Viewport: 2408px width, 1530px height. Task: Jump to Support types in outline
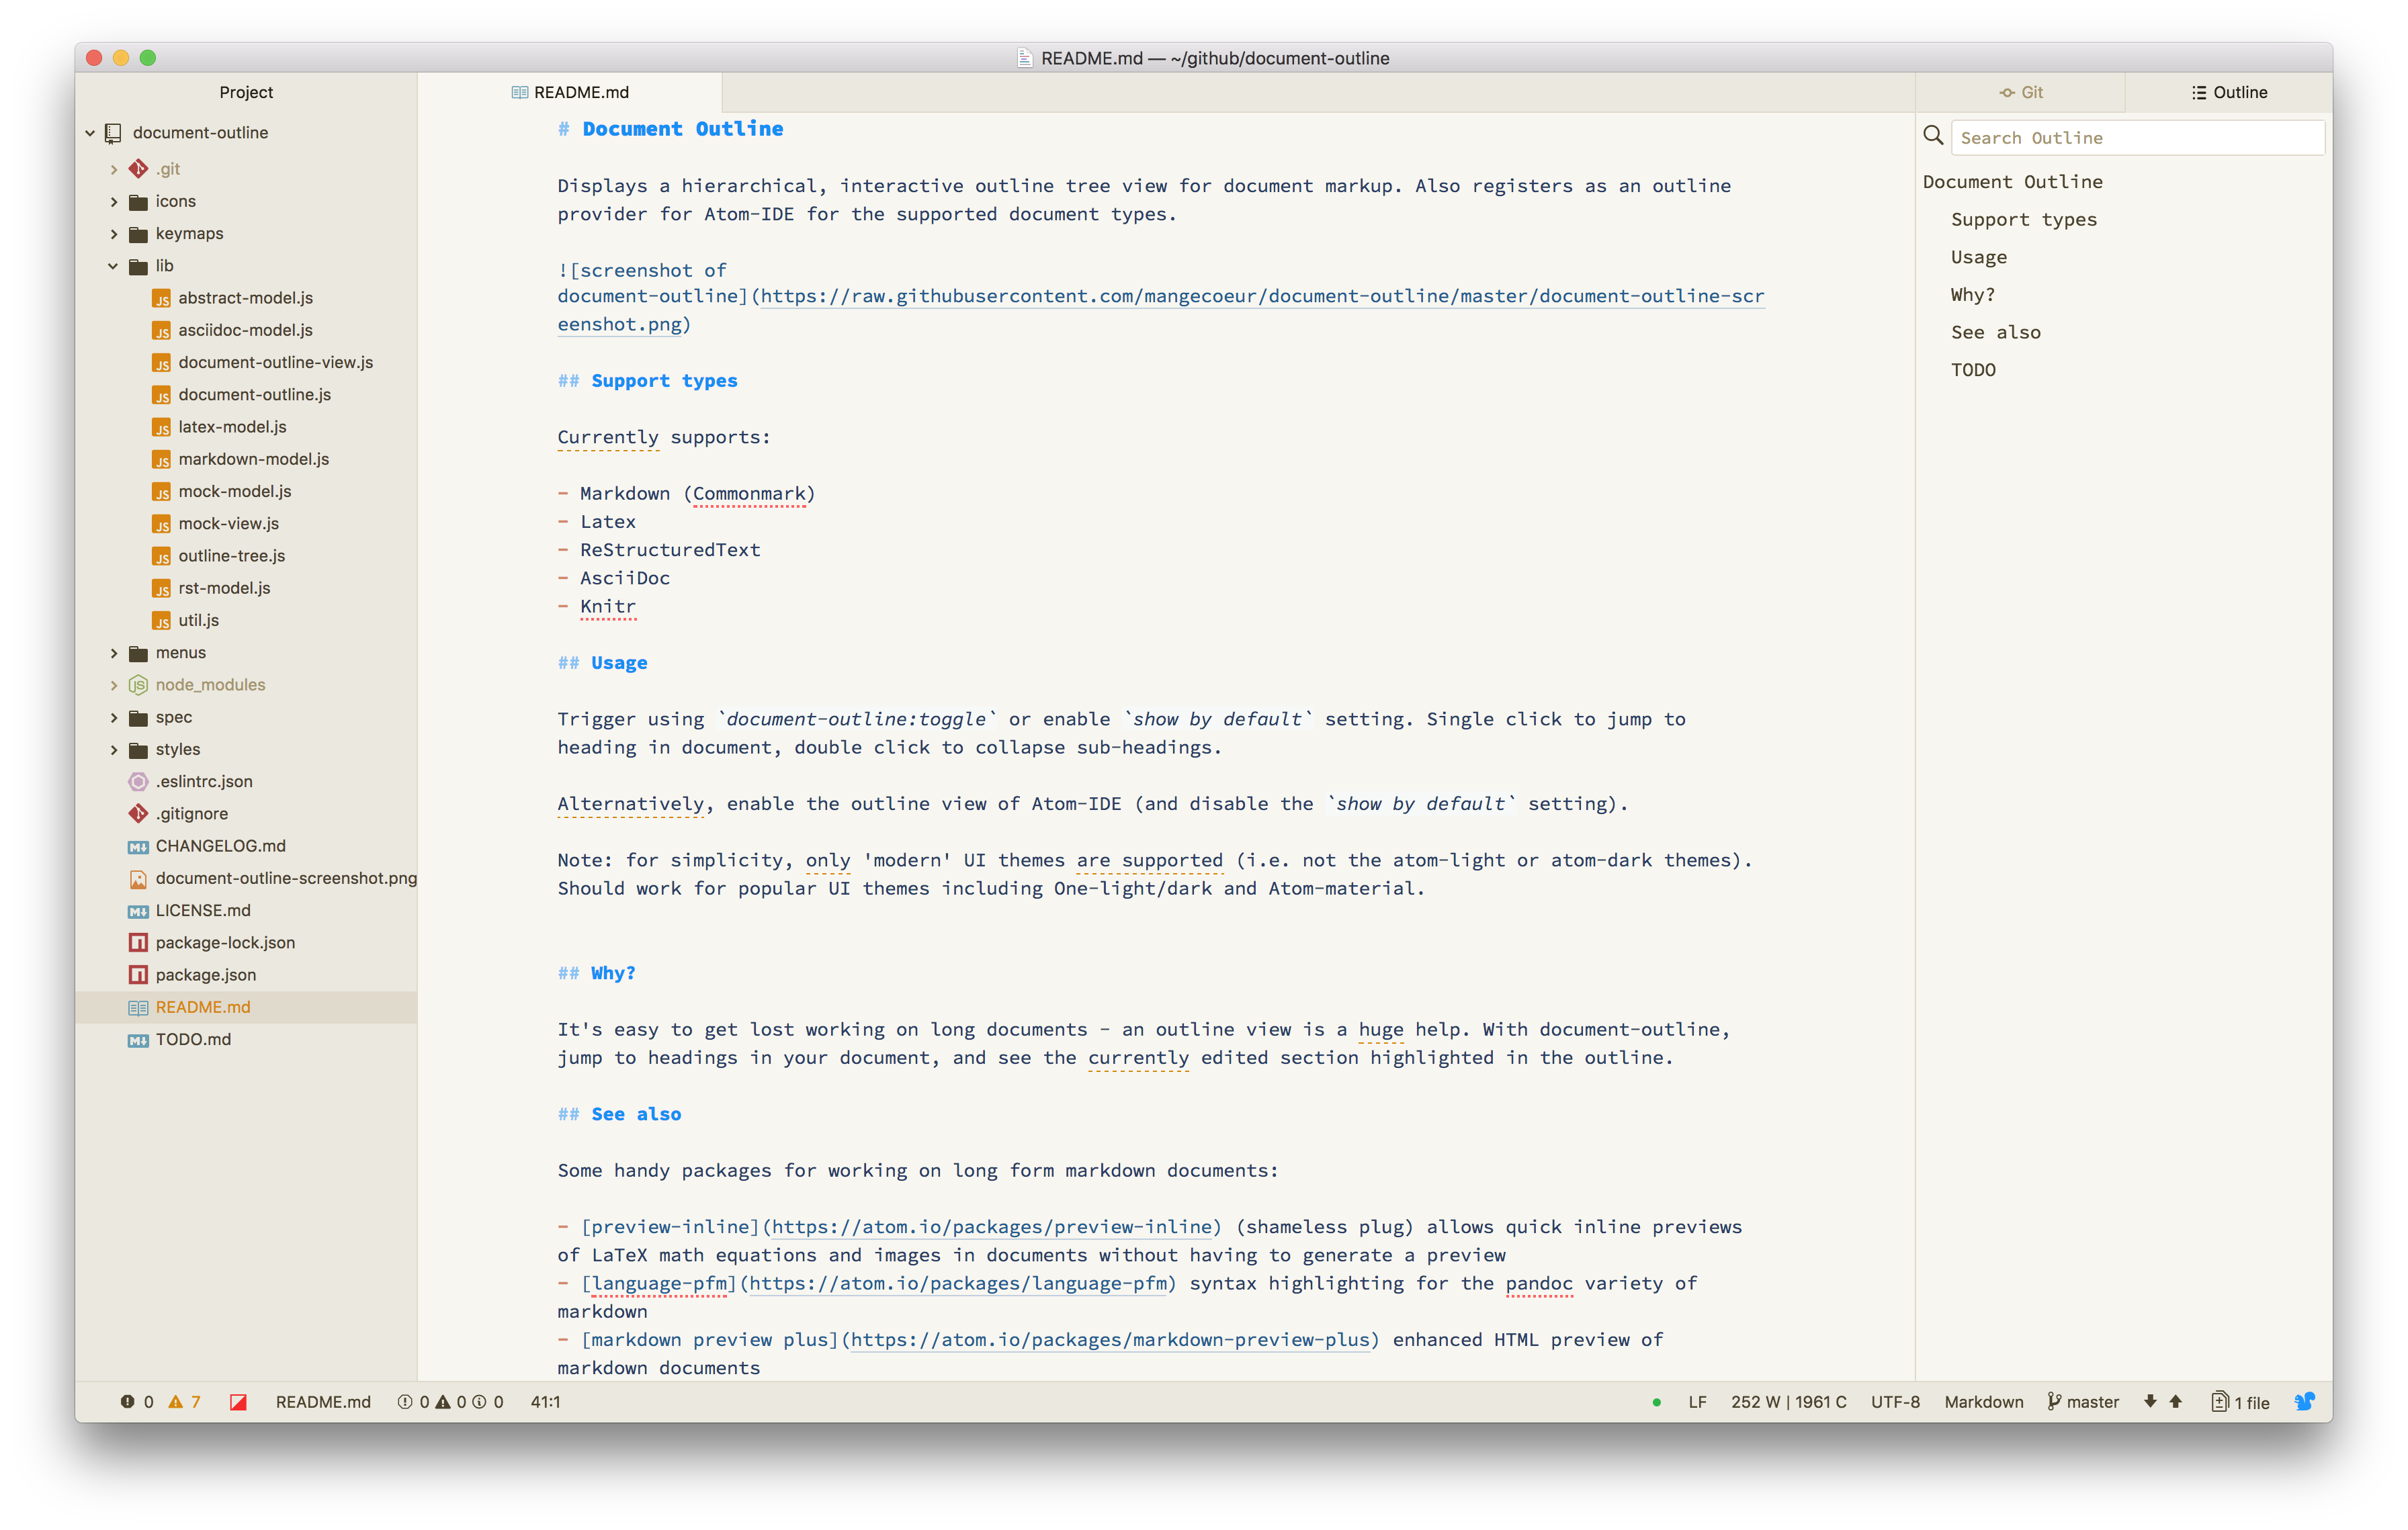2023,220
